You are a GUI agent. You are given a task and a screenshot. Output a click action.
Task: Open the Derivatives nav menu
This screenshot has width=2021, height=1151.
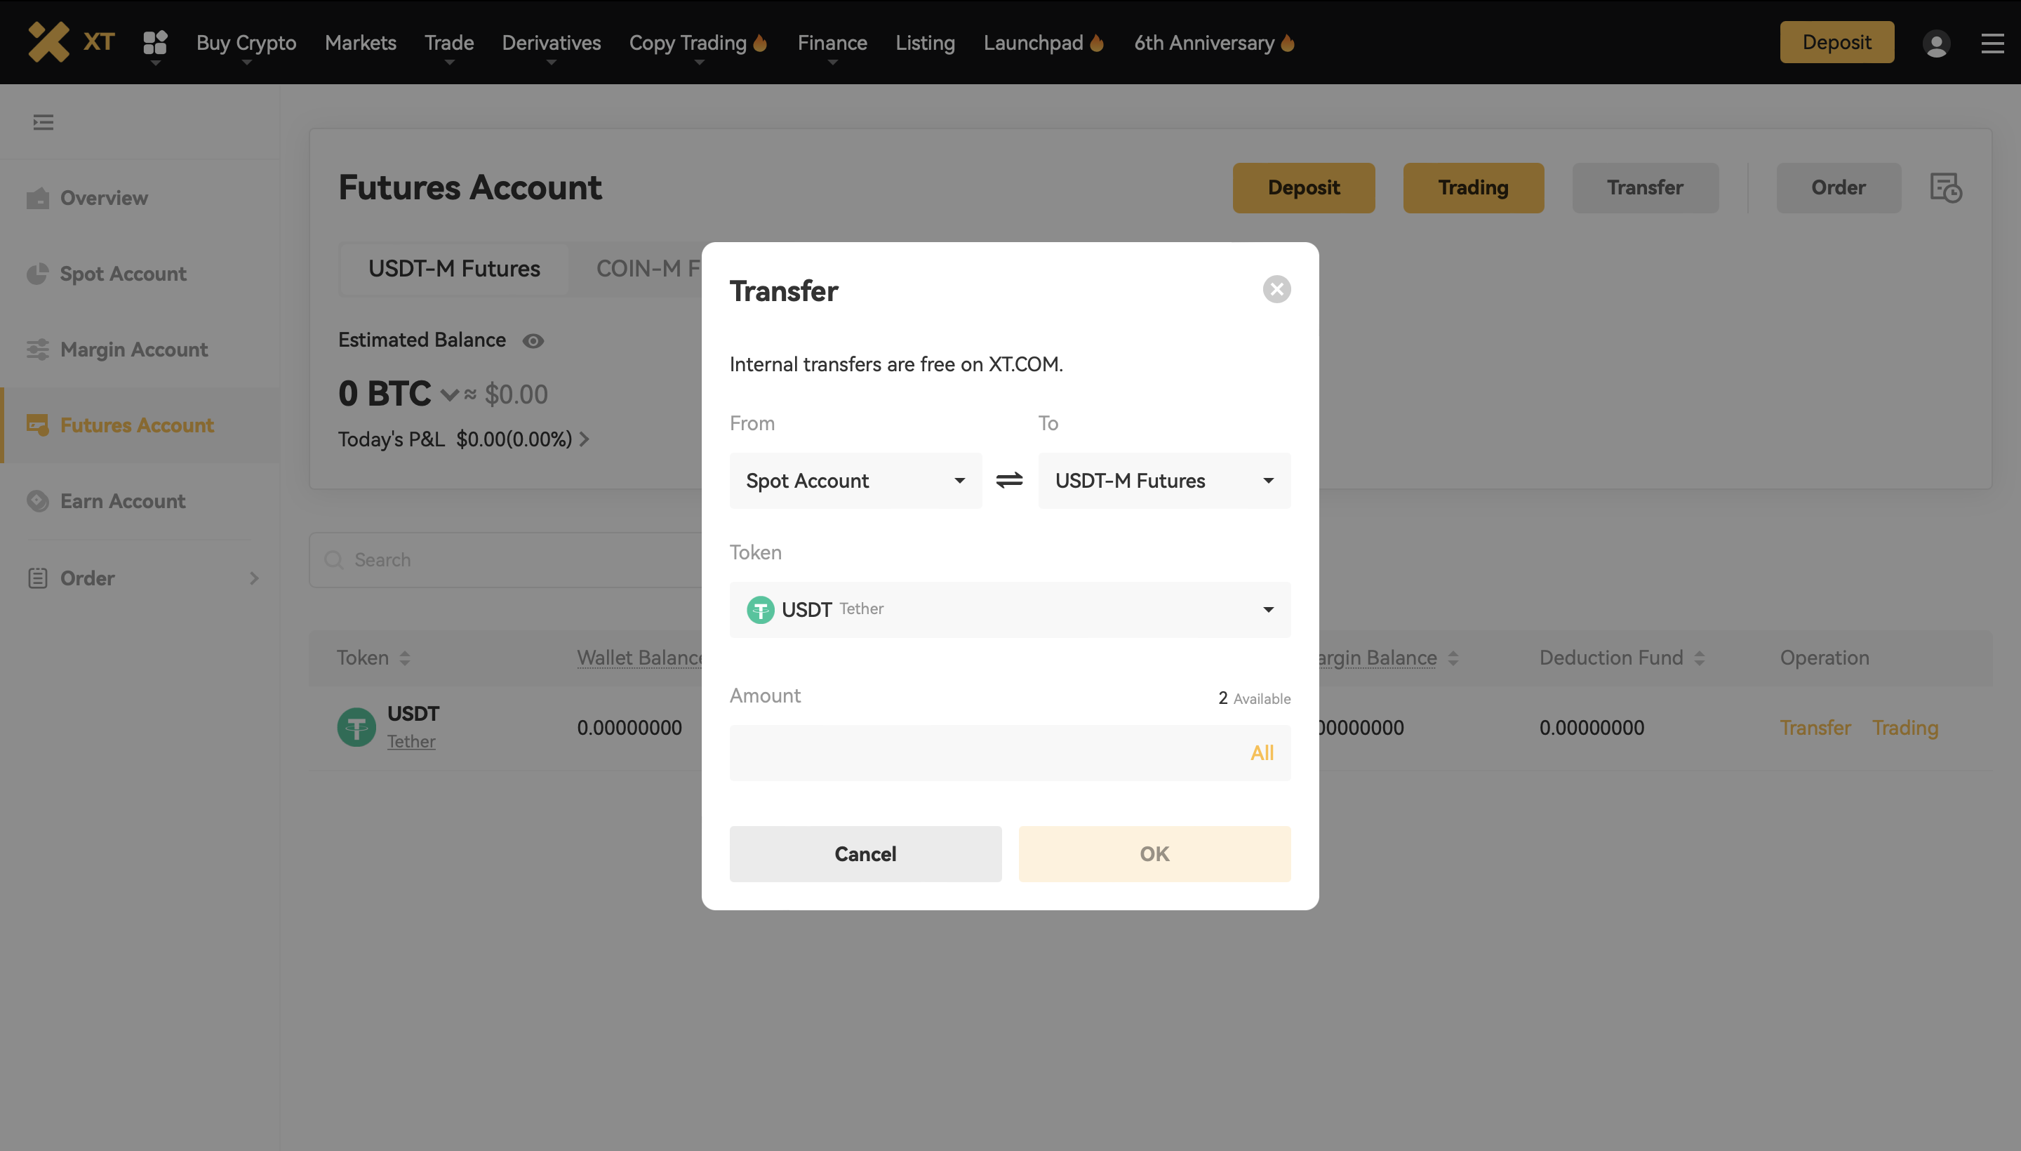click(551, 43)
